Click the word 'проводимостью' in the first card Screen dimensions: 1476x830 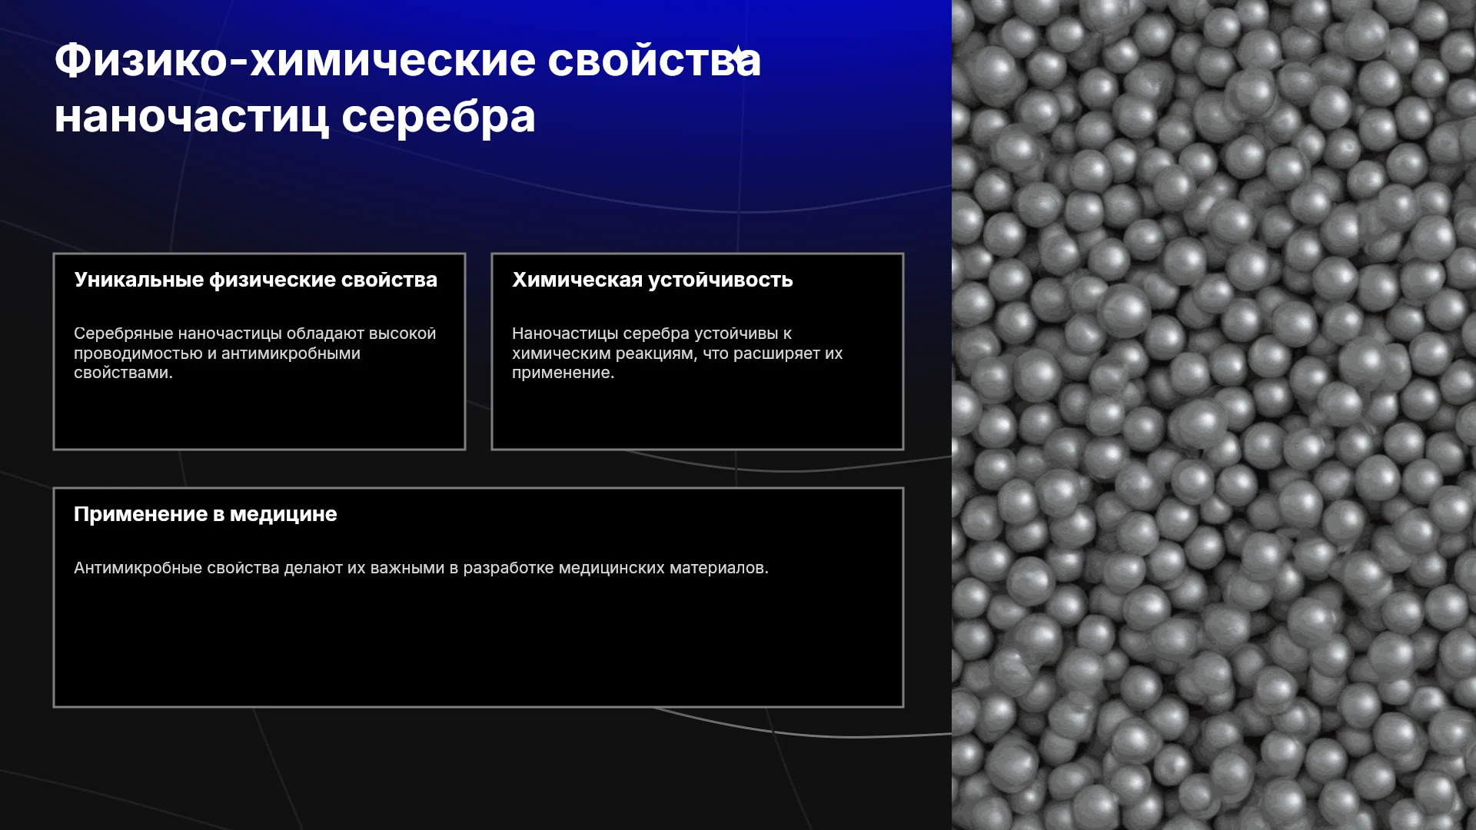coord(138,354)
